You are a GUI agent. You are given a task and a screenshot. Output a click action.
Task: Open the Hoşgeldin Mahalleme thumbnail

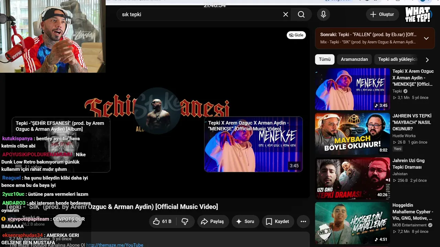coord(352,223)
